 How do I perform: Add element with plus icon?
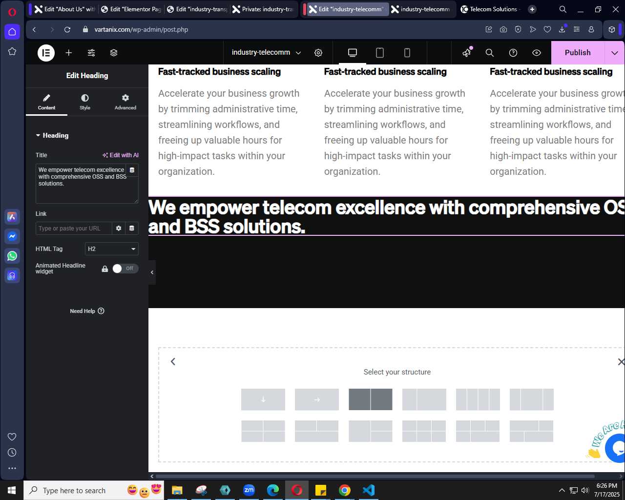(x=69, y=53)
